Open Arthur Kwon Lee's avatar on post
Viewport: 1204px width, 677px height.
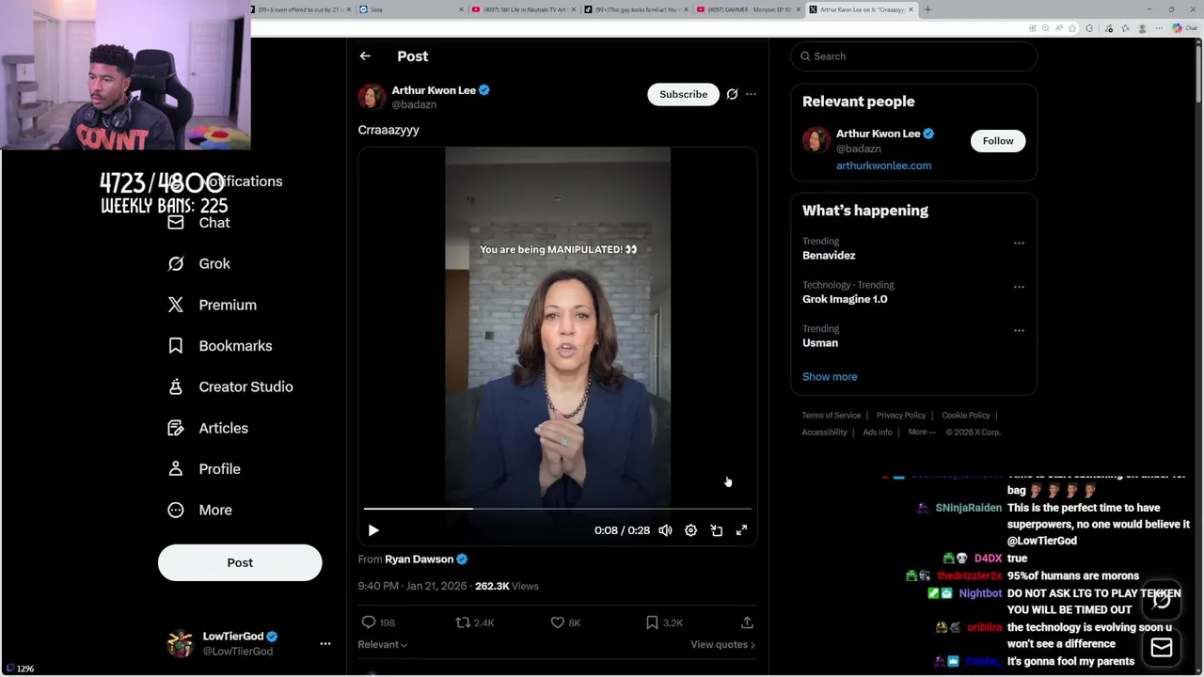pyautogui.click(x=372, y=97)
